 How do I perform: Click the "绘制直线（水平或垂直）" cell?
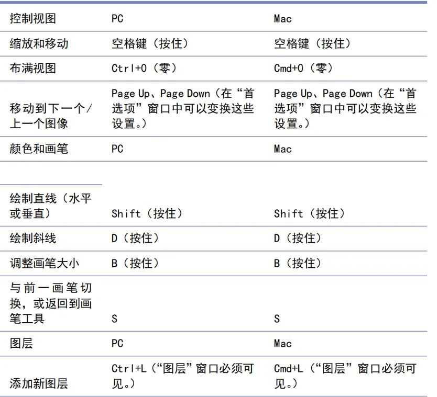tap(51, 206)
